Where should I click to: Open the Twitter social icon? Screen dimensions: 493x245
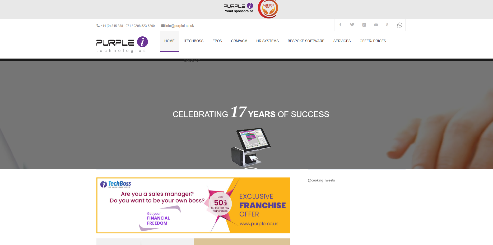pyautogui.click(x=352, y=25)
